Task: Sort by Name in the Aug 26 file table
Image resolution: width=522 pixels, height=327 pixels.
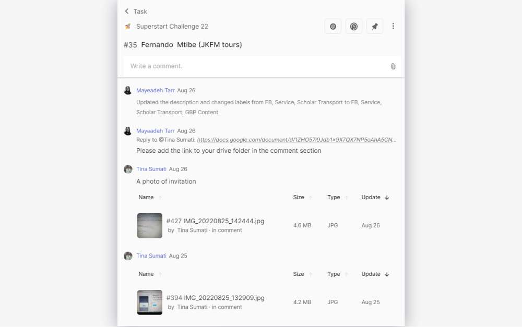Action: (146, 198)
